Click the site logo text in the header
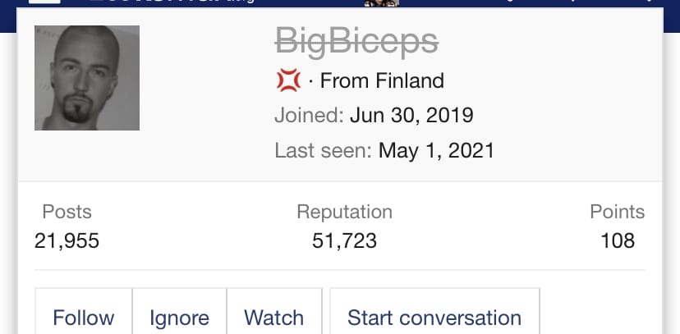This screenshot has width=680, height=334. pyautogui.click(x=172, y=2)
